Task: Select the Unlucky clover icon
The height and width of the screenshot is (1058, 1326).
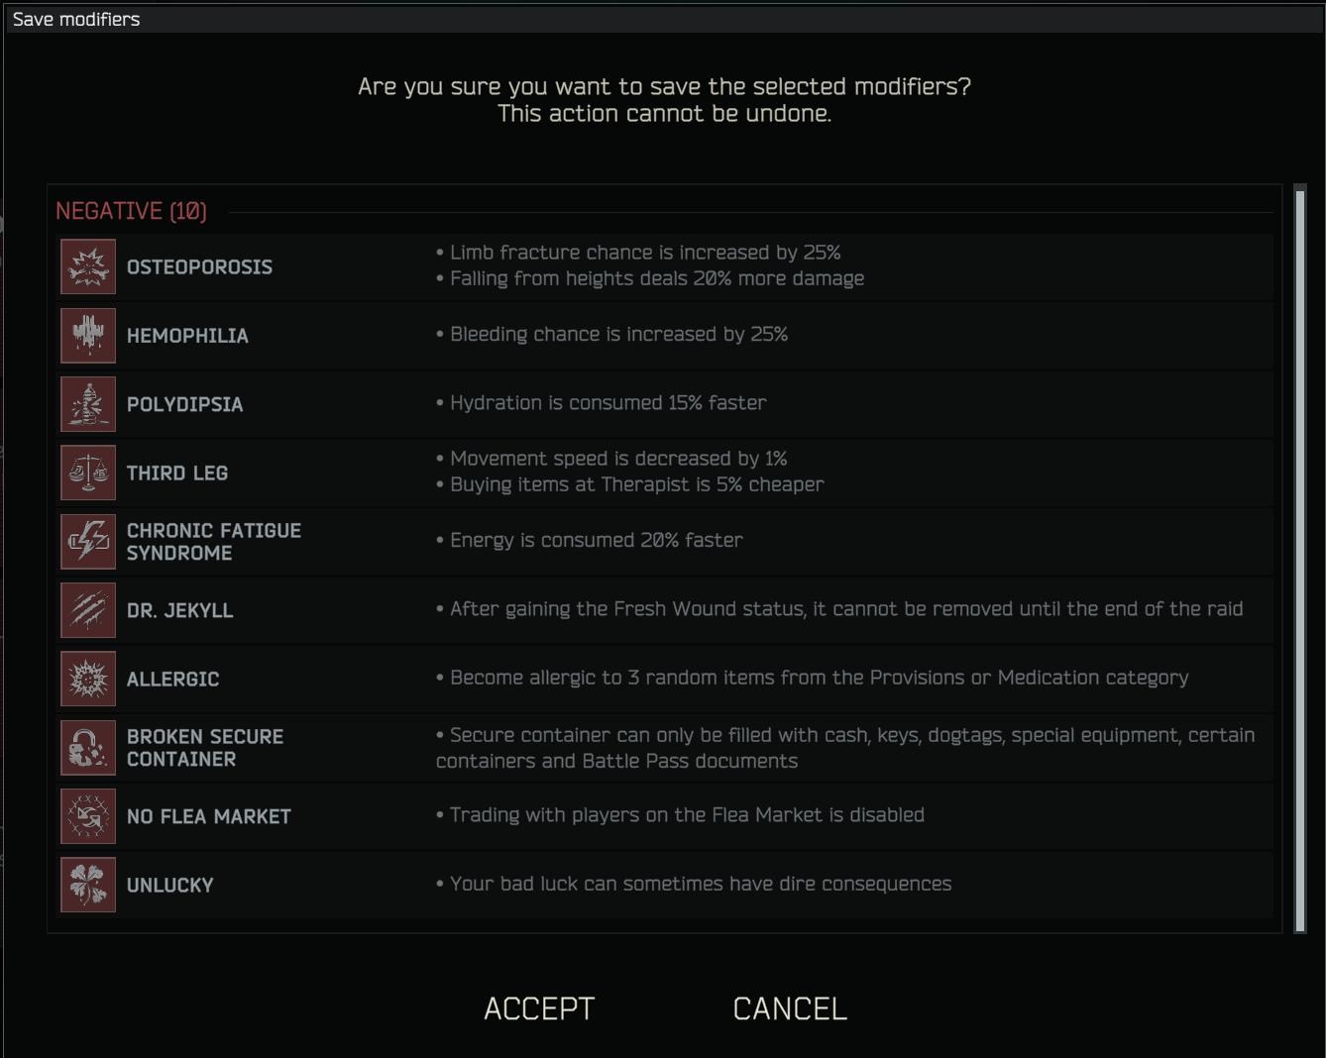Action: coord(88,885)
